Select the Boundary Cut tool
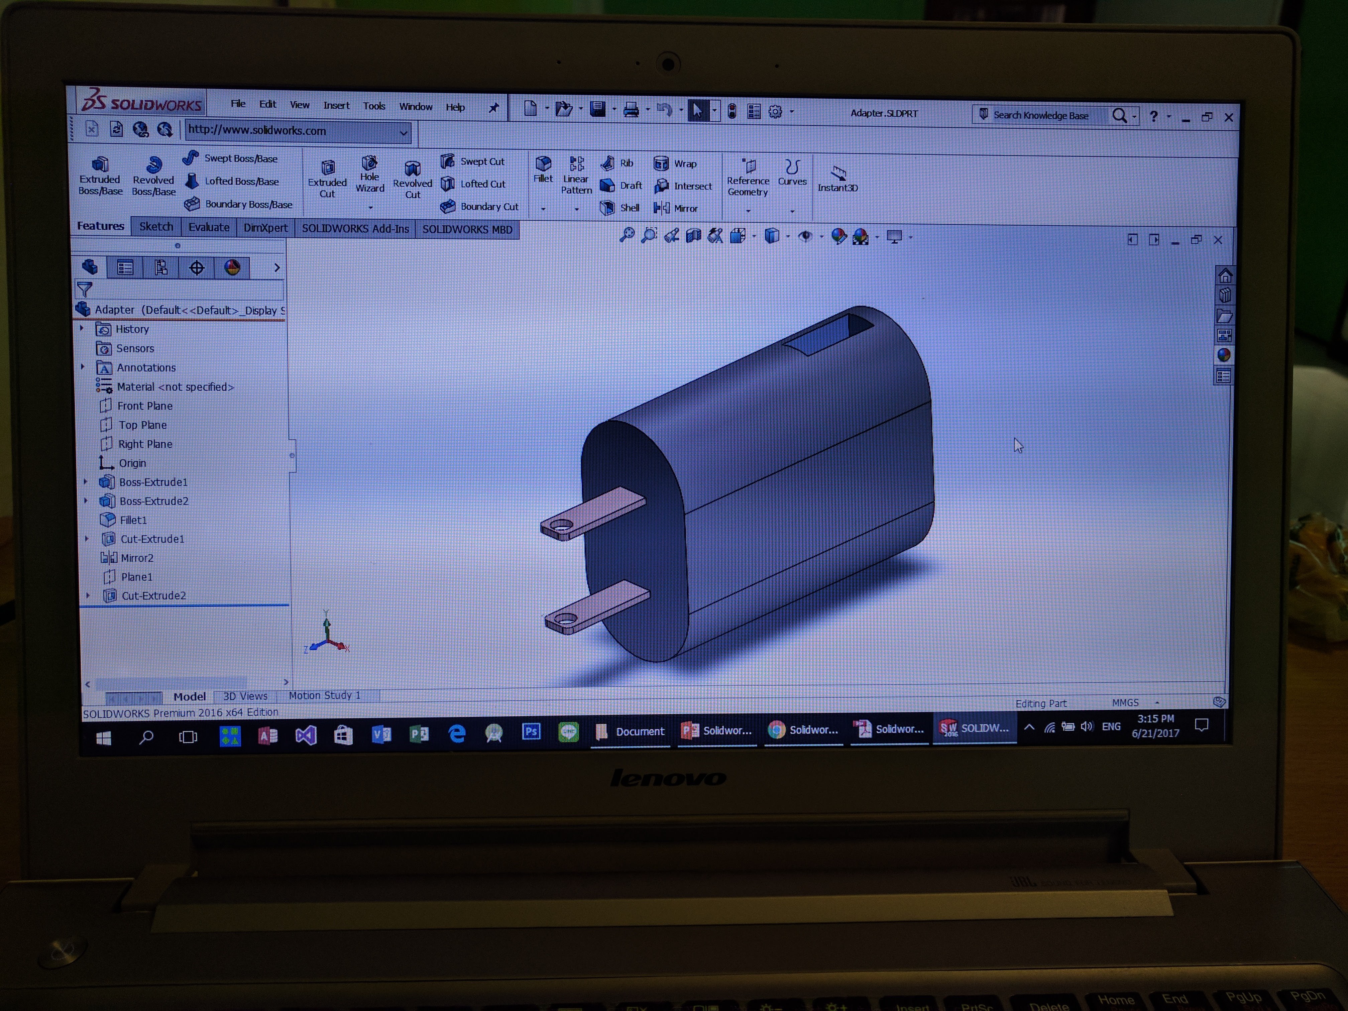Screen dimensions: 1348x1011 tap(480, 206)
